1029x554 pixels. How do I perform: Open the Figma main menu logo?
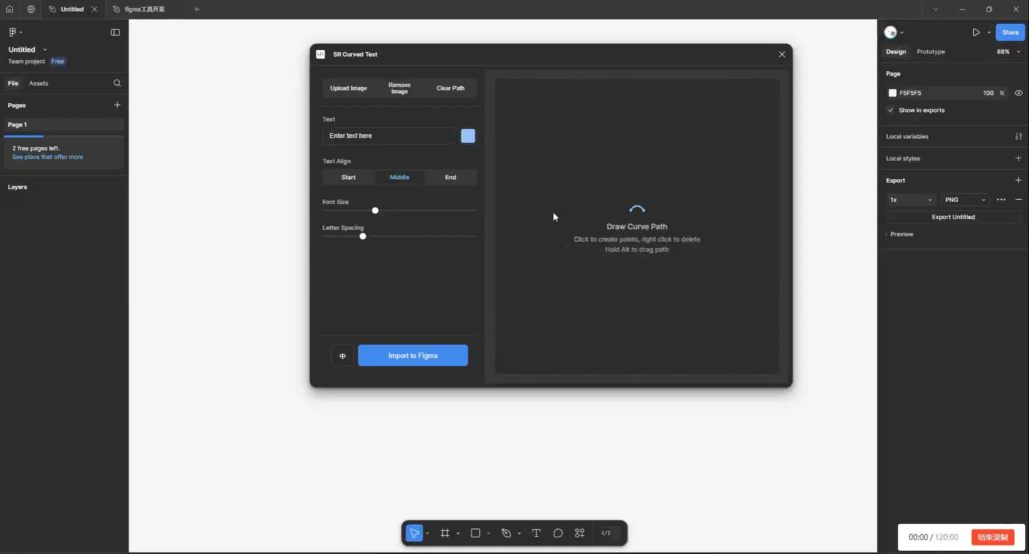point(12,32)
